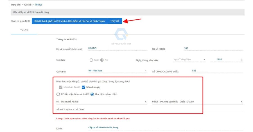Select the 'Nam' gender radio button
The image size is (253, 132).
pyautogui.click(x=91, y=60)
